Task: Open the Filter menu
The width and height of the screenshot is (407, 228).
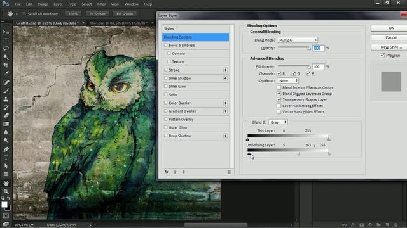Action: point(101,4)
